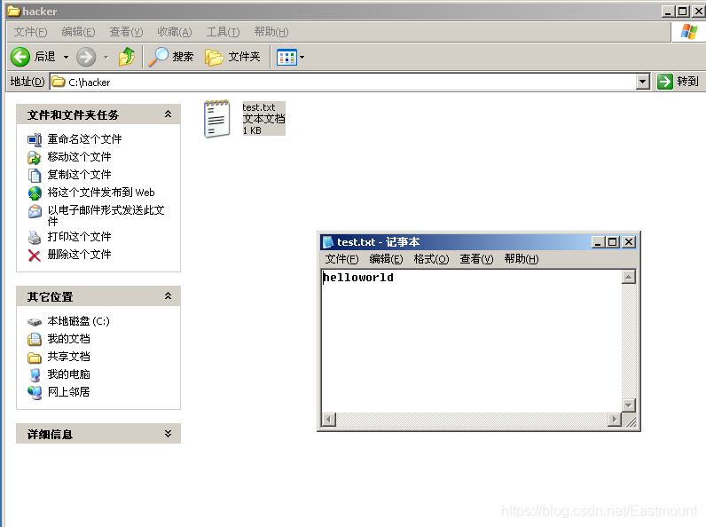The width and height of the screenshot is (706, 527).
Task: Close the Notepad window
Action: pyautogui.click(x=629, y=242)
